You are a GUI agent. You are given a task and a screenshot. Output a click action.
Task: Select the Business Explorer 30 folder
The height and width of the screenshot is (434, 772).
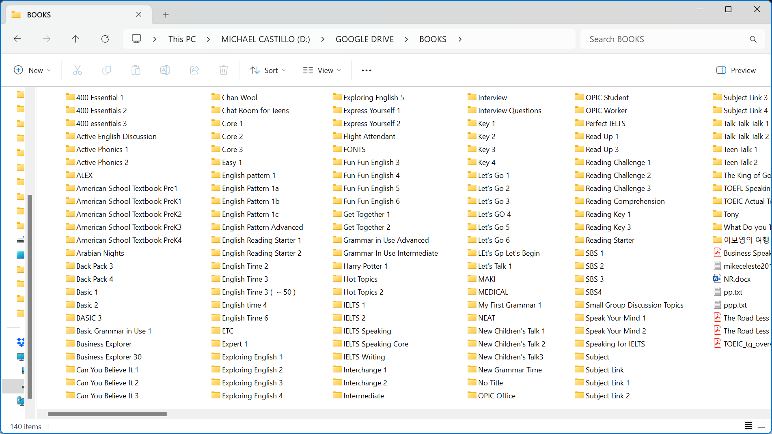pyautogui.click(x=104, y=357)
